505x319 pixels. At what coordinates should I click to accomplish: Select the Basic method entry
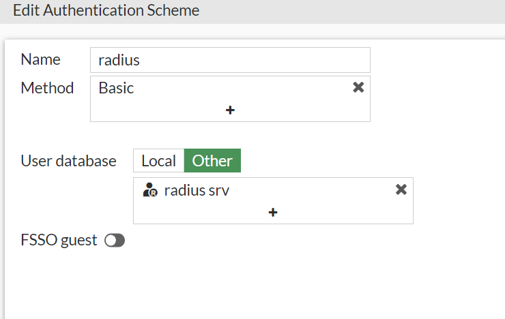click(117, 88)
